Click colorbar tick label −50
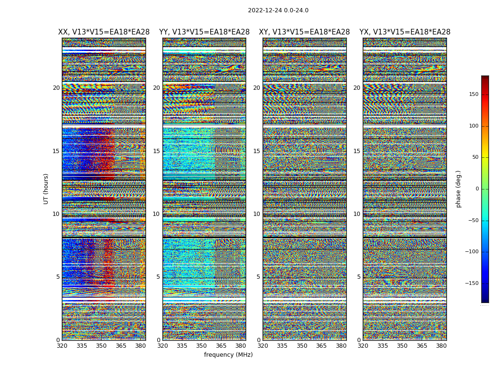 [473, 220]
